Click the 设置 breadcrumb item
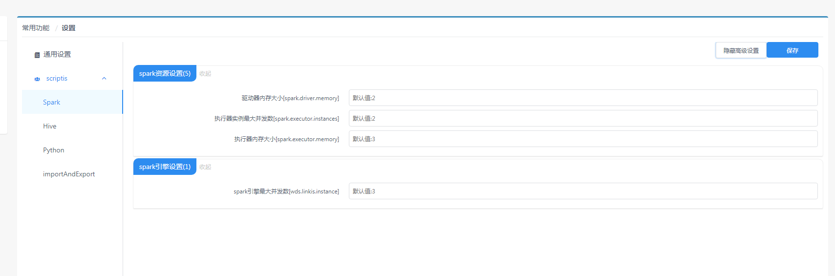The image size is (835, 276). click(x=68, y=28)
